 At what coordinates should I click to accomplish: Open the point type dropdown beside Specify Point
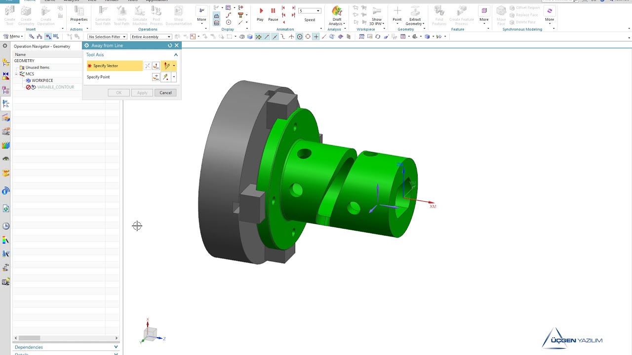[174, 77]
